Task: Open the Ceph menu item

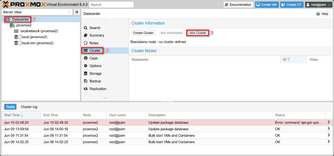Action: coord(94,58)
